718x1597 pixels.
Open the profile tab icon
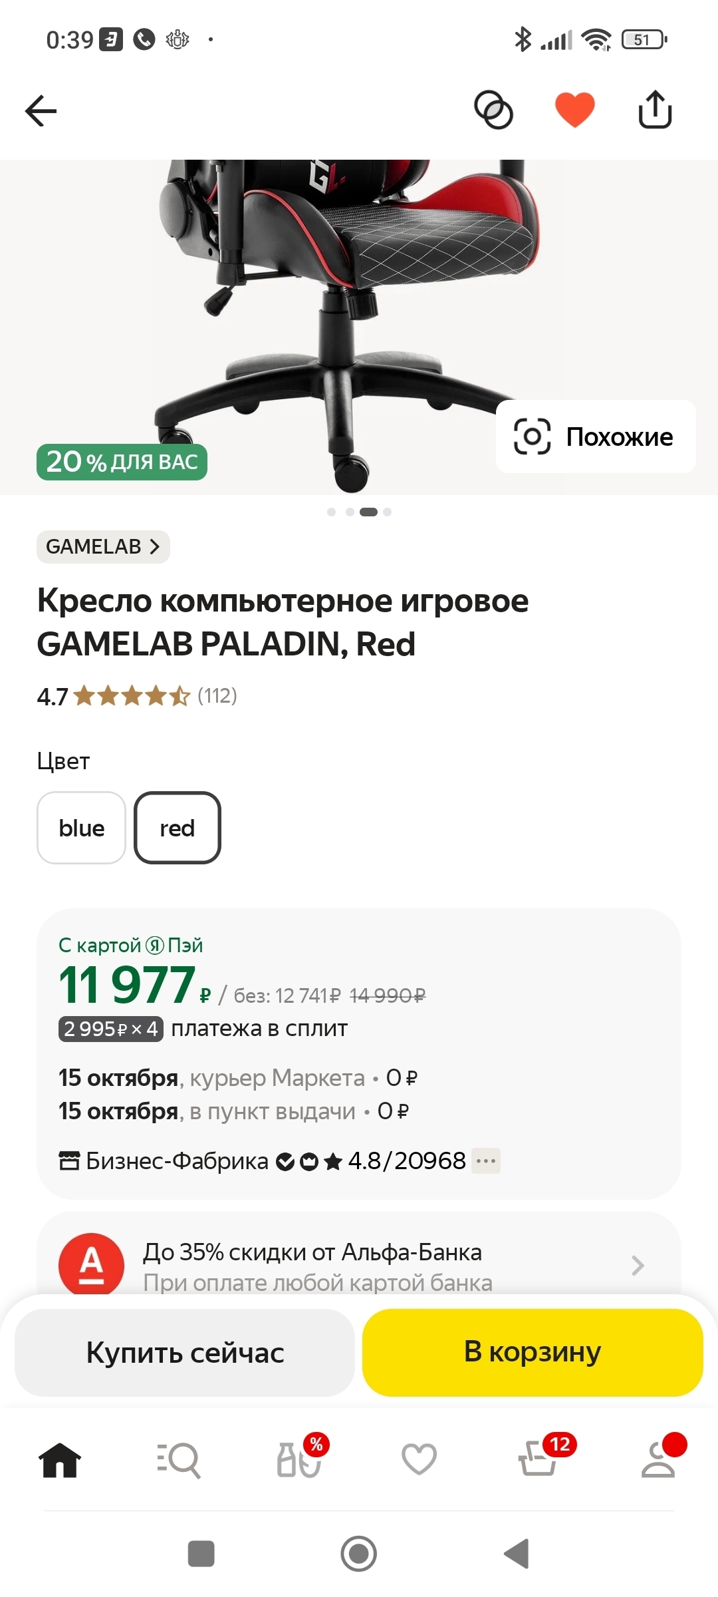pyautogui.click(x=659, y=1459)
